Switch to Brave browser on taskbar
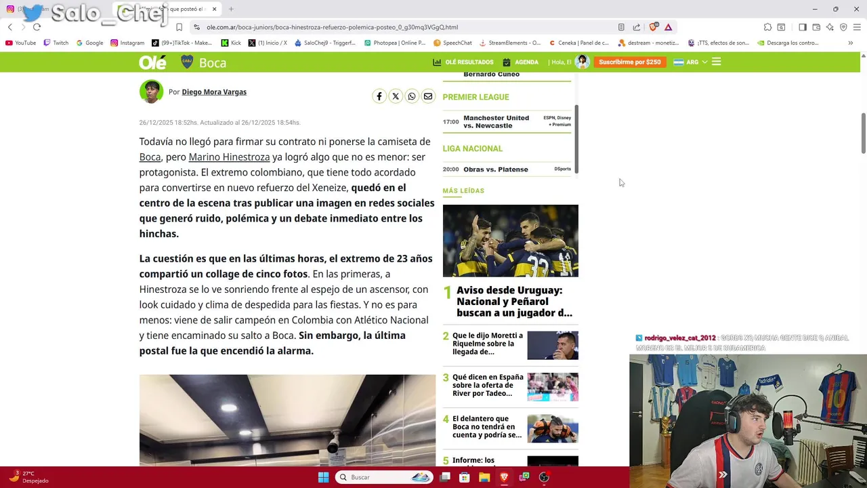The width and height of the screenshot is (867, 488). tap(504, 477)
